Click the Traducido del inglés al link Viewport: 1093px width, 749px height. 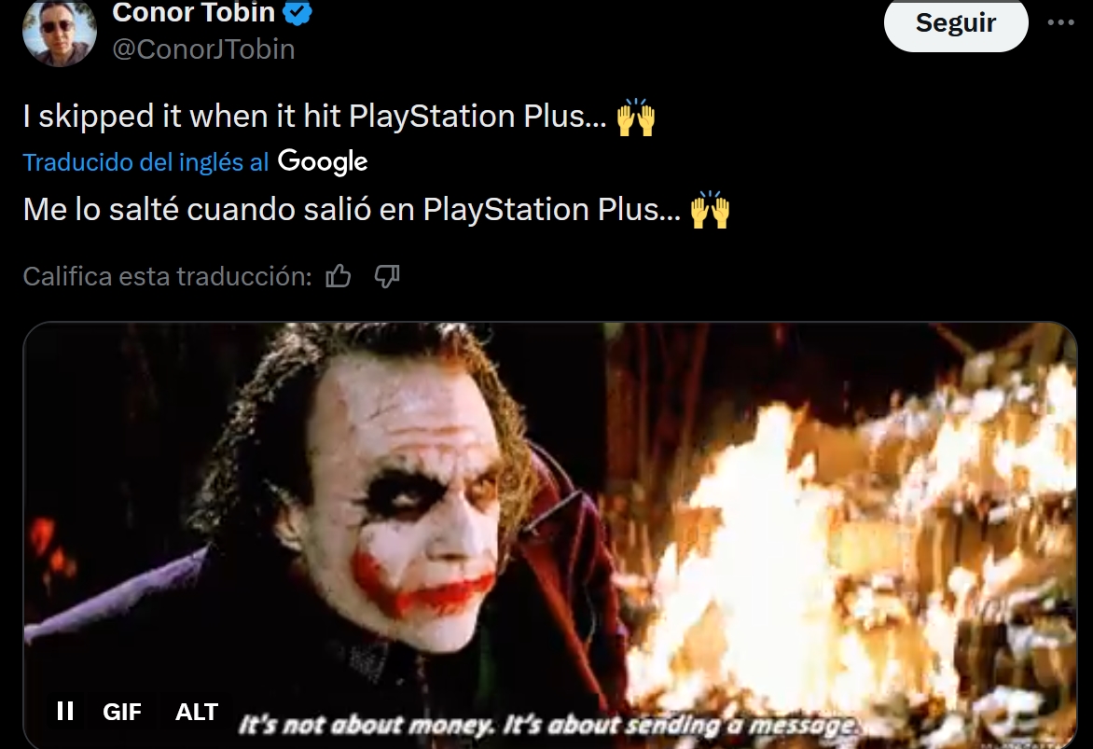click(145, 161)
